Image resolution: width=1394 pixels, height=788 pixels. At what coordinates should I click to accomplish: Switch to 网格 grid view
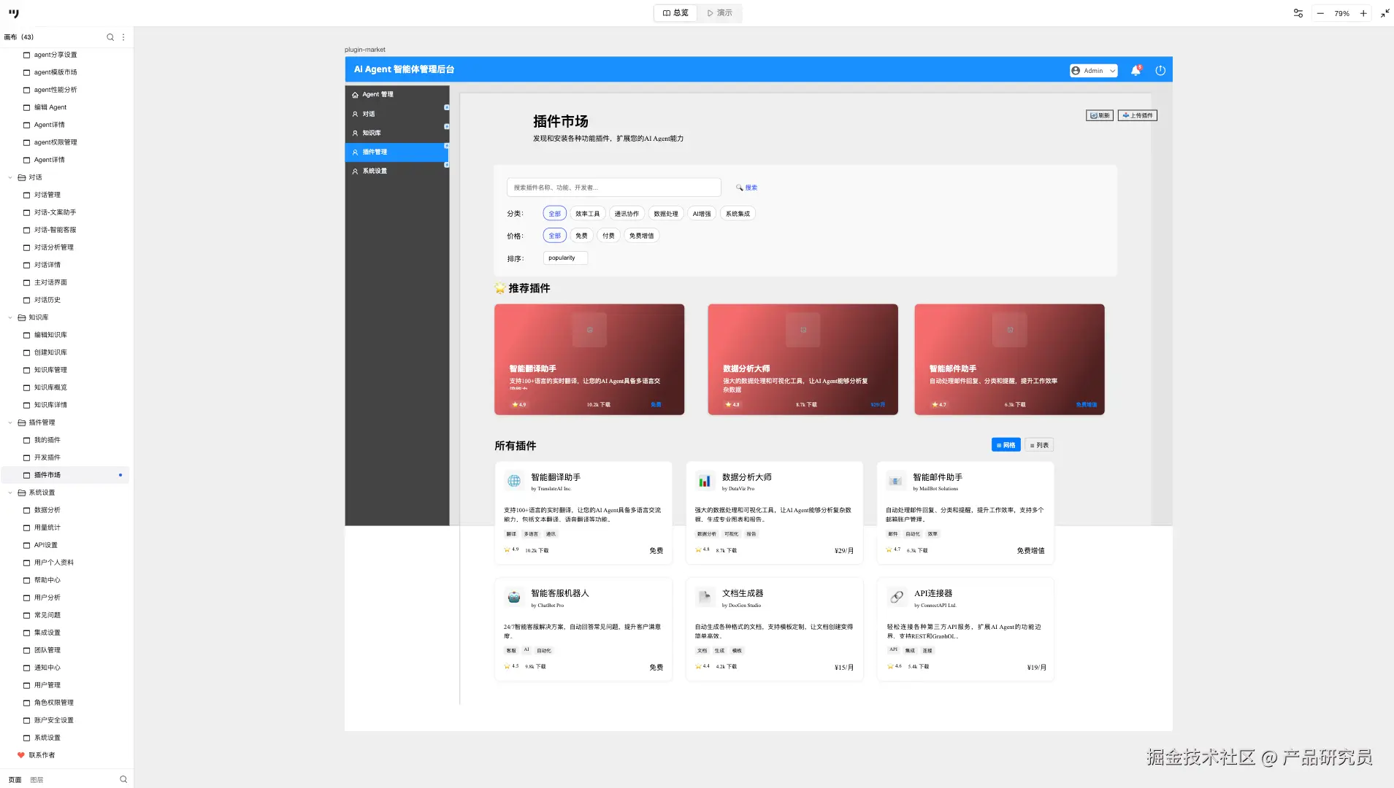pyautogui.click(x=1006, y=445)
